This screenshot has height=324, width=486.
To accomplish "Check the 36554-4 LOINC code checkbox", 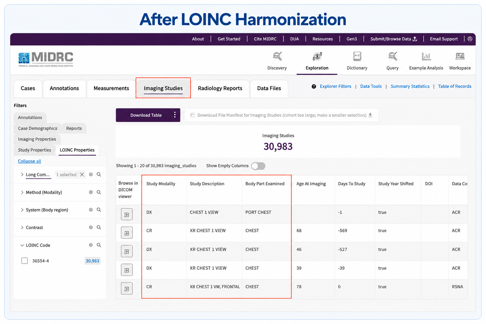I will pyautogui.click(x=25, y=261).
